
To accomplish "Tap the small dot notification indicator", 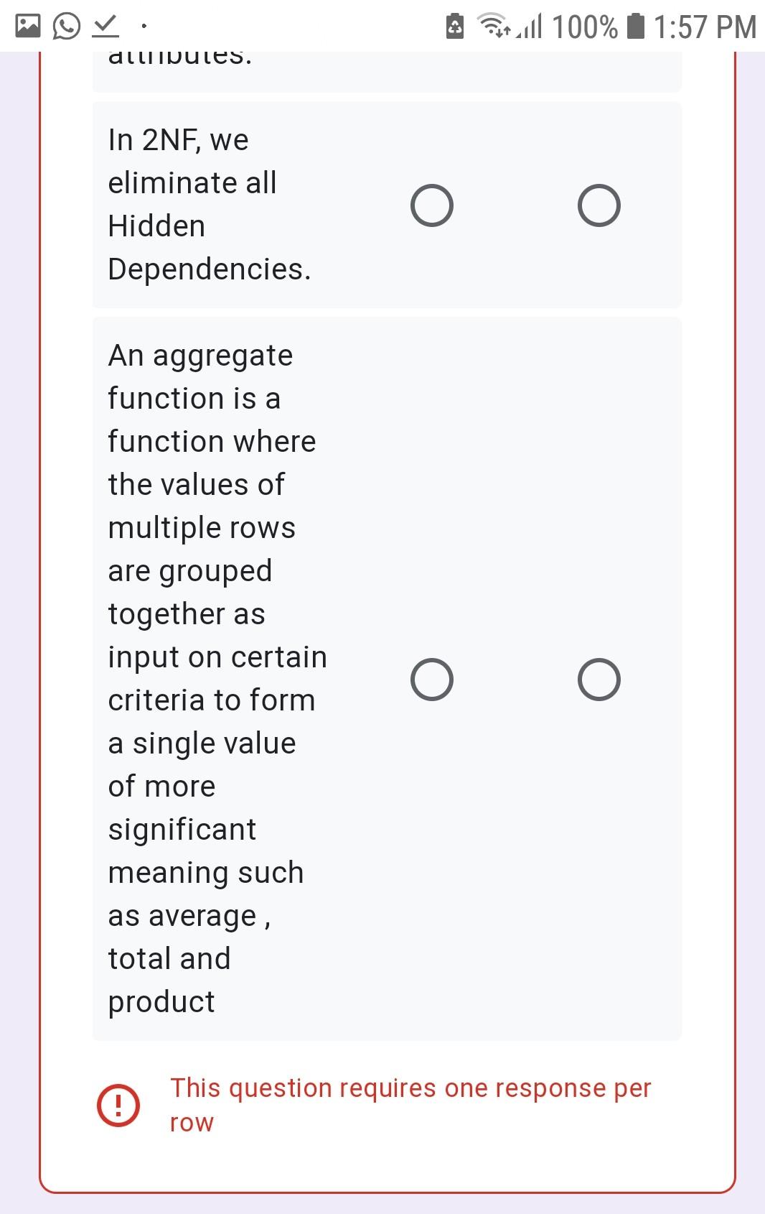I will [144, 27].
